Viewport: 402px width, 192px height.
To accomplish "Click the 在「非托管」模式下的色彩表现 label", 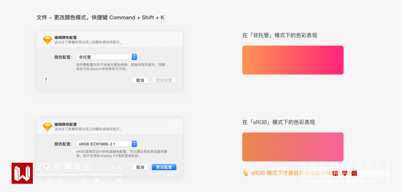I will [279, 35].
